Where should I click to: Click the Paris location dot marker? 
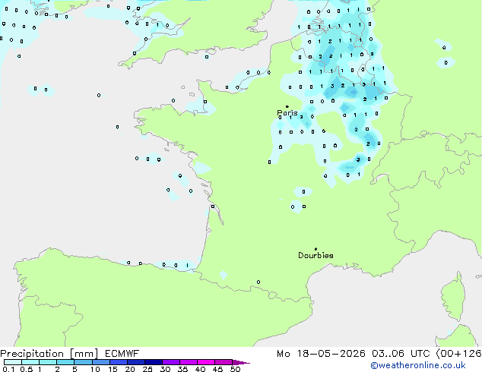pyautogui.click(x=287, y=106)
